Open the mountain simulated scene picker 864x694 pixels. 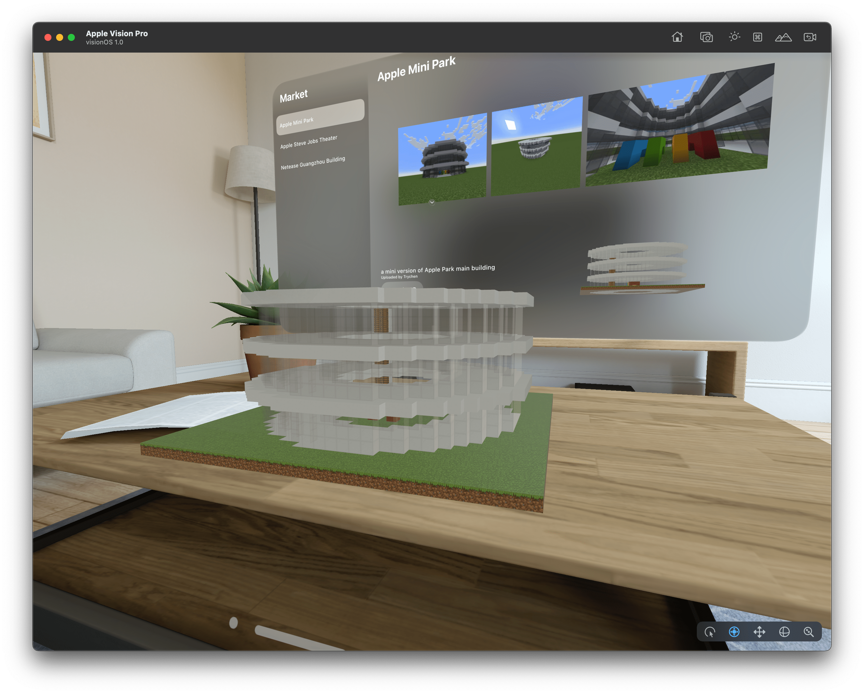coord(783,37)
